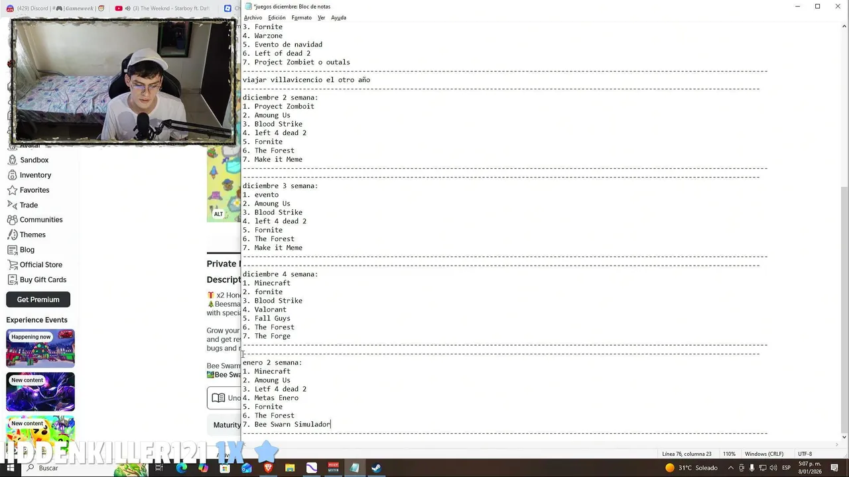Open the Happening now event thumbnail
The width and height of the screenshot is (849, 477).
[40, 348]
